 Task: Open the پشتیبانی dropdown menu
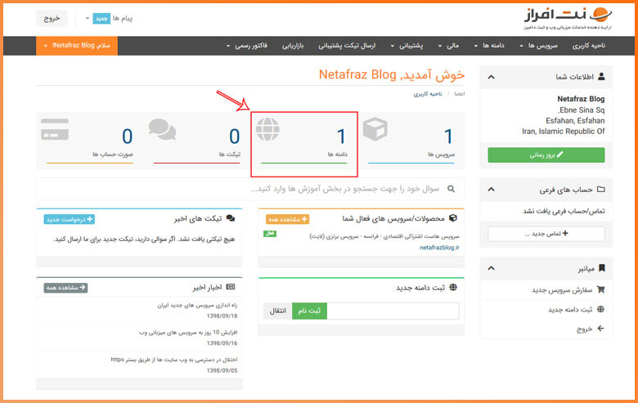coord(407,46)
